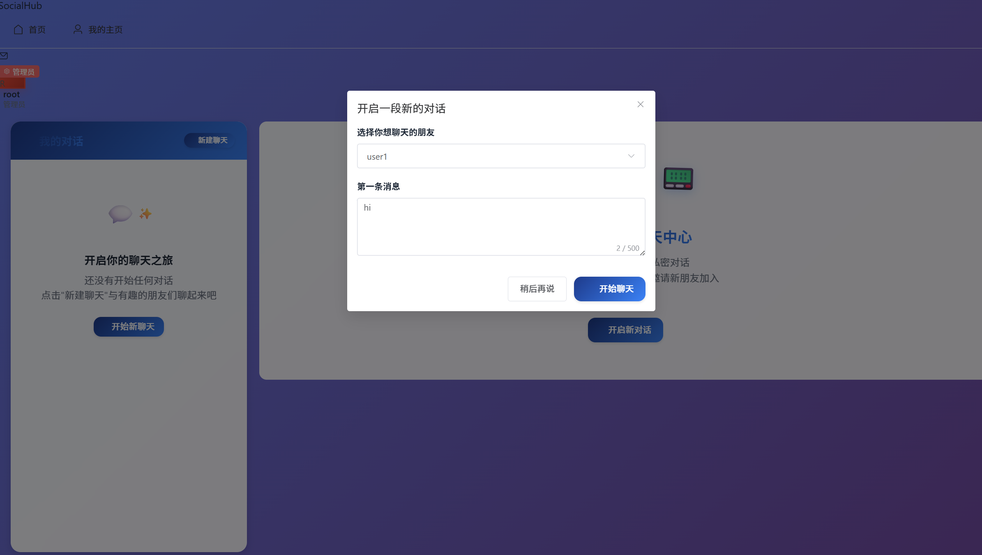This screenshot has width=982, height=555.
Task: Open the mail envelope icon
Action: [x=4, y=56]
